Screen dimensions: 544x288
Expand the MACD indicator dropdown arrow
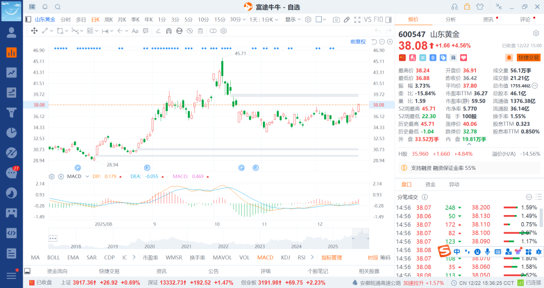(87, 176)
